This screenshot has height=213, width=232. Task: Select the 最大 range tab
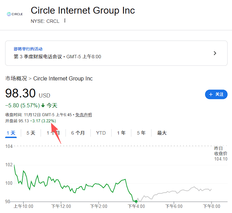click(162, 133)
